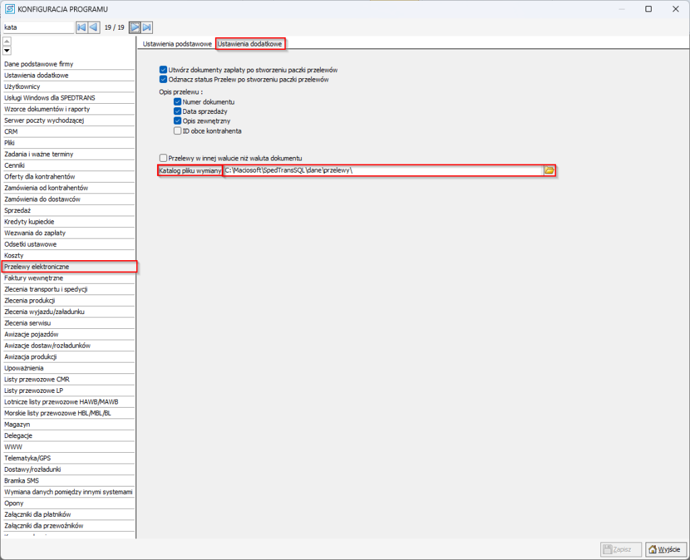The width and height of the screenshot is (690, 560).
Task: Jump to the first search result
Action: pos(81,28)
